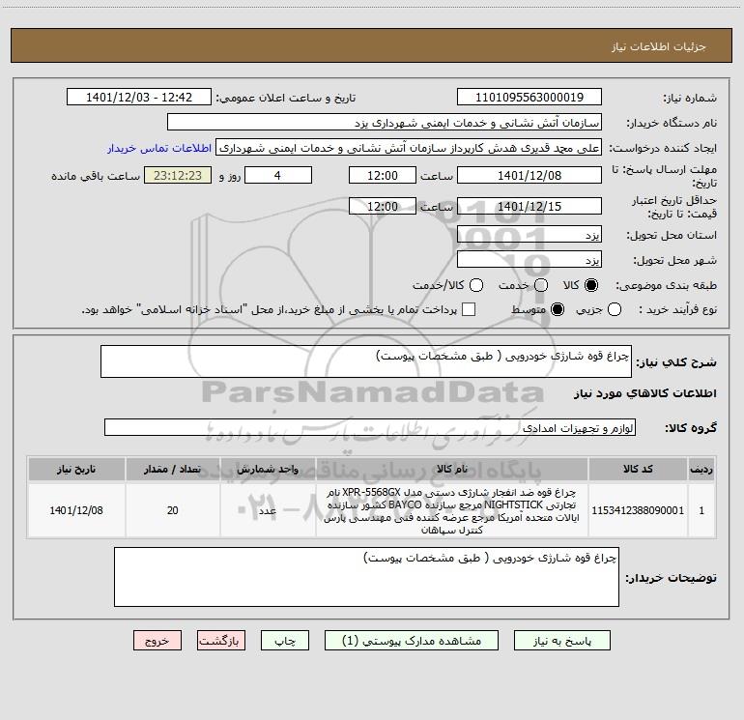Click the reply deadline time 12:00 field
The height and width of the screenshot is (720, 744).
[383, 175]
